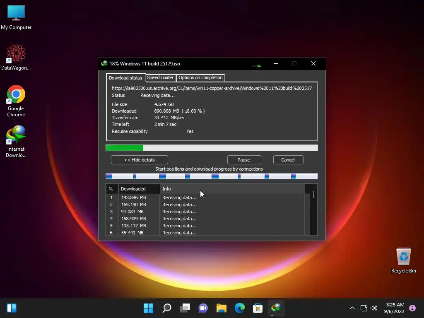Select connection row 143.846 MB
The height and width of the screenshot is (318, 424).
click(x=205, y=198)
